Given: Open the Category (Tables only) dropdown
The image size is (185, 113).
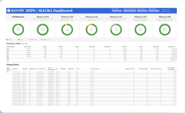Looking at the screenshot, I should point(129,11).
